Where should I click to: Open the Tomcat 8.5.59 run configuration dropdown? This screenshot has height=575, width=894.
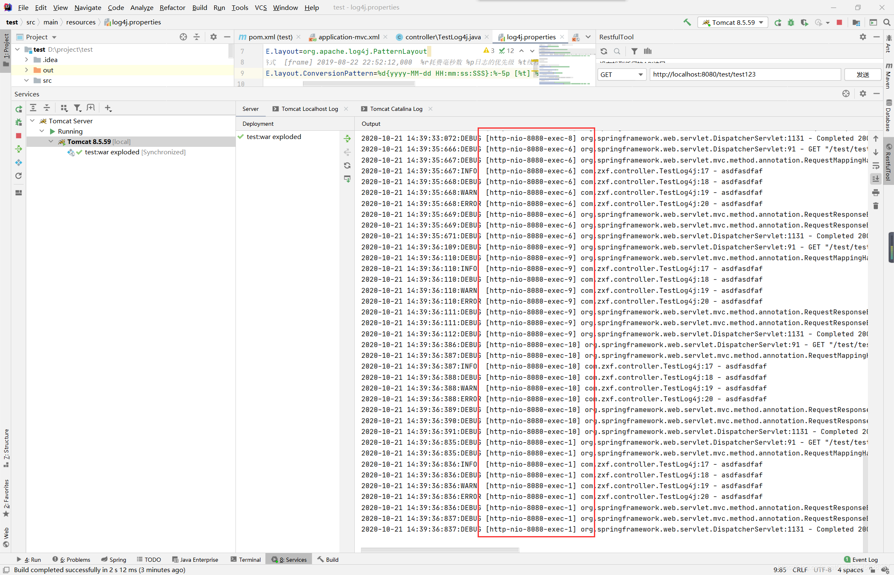click(x=733, y=22)
